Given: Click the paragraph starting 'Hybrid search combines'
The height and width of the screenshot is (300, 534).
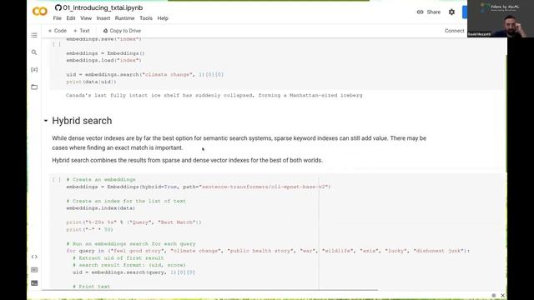Looking at the screenshot, I should pos(187,160).
